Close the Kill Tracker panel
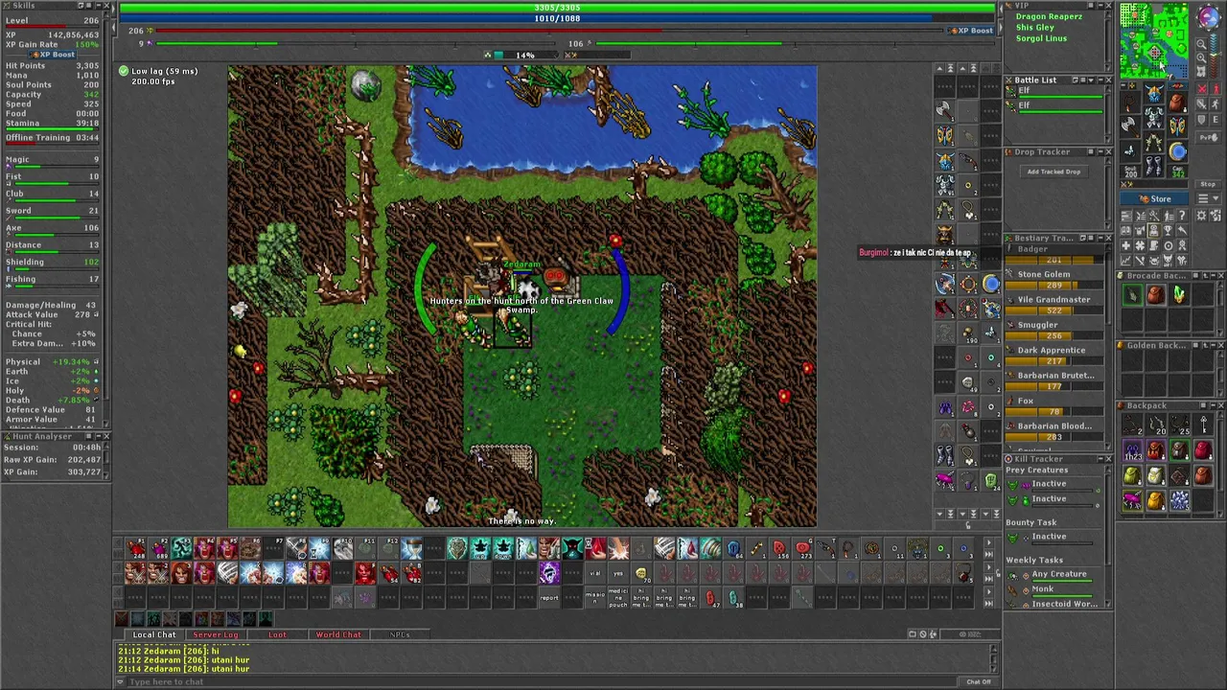Screen dimensions: 1227x690 pyautogui.click(x=1109, y=459)
